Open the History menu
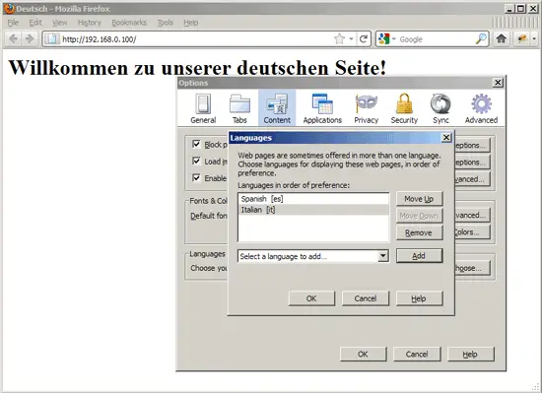 coord(90,23)
